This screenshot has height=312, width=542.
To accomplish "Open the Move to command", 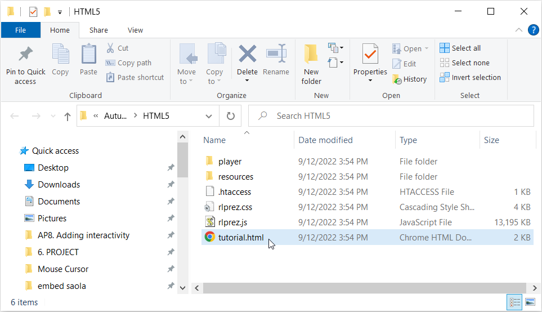I will tap(187, 64).
